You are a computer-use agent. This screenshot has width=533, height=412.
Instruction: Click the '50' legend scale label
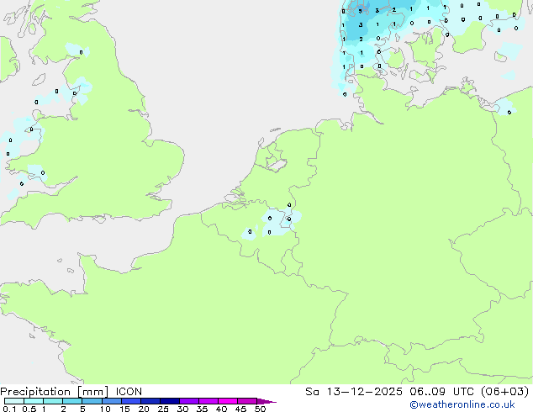coord(260,409)
